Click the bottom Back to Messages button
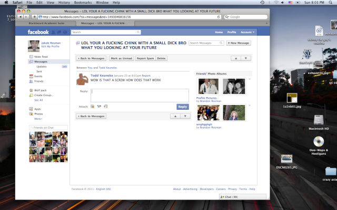The width and height of the screenshot is (337, 210). pyautogui.click(x=91, y=116)
